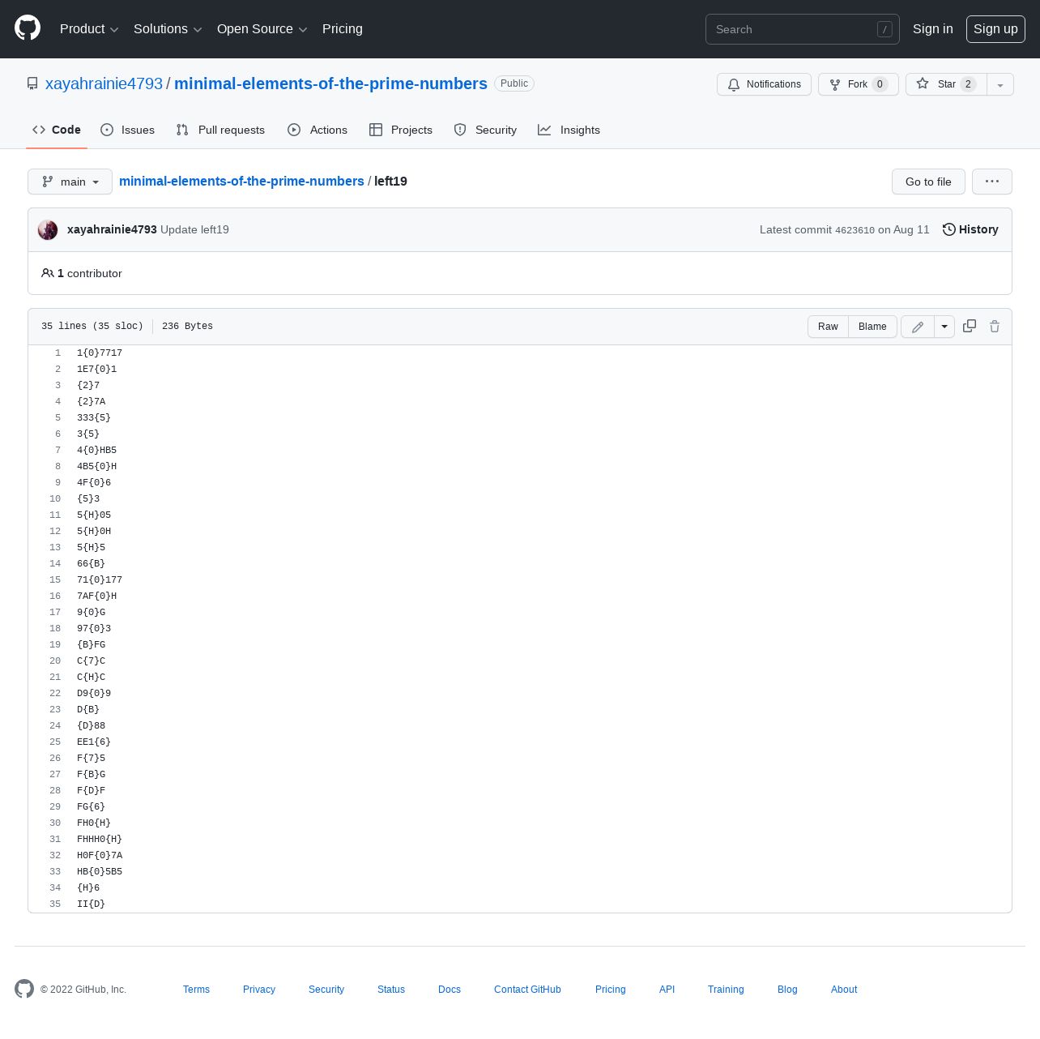1040x1039 pixels.
Task: Click code line FHHH0{H}
Action: [x=100, y=839]
